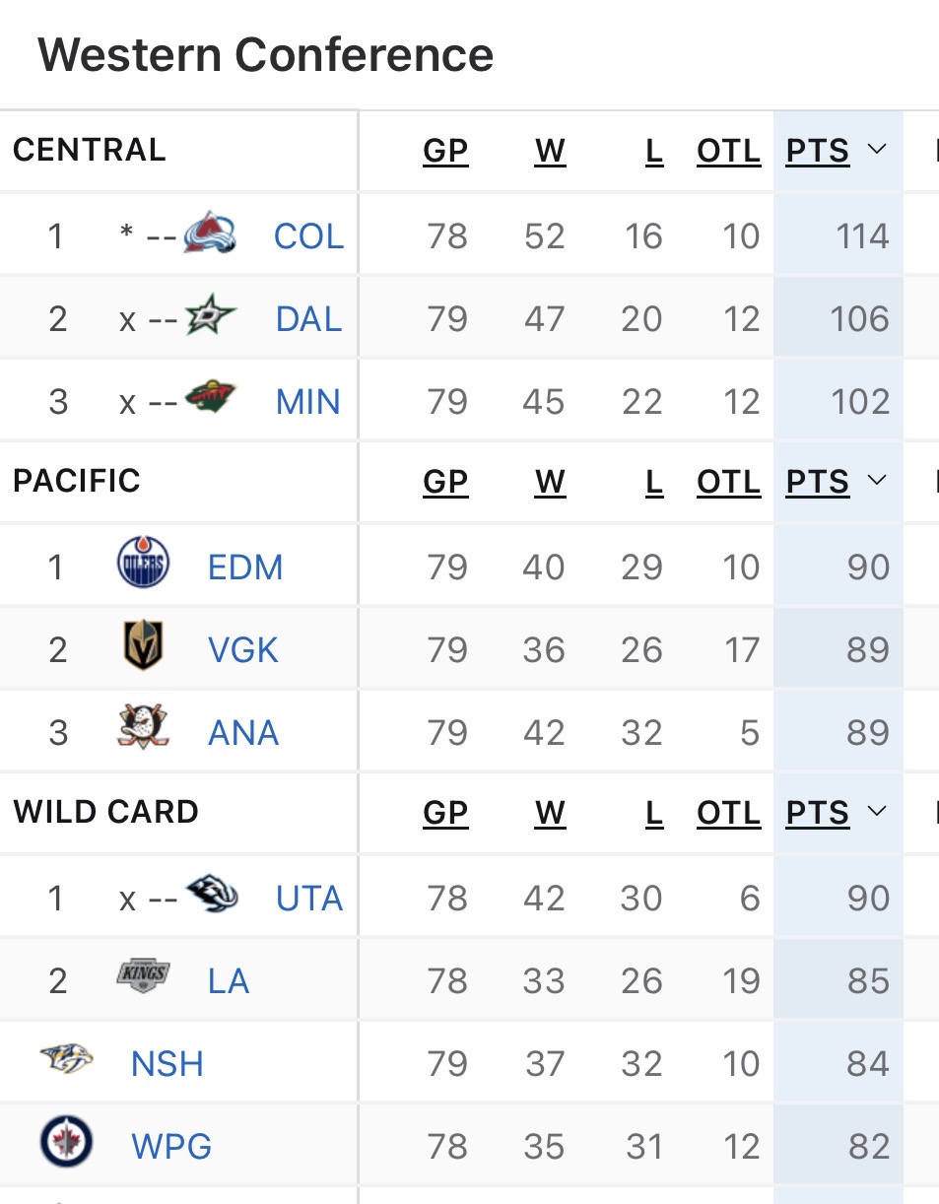The height and width of the screenshot is (1204, 939).
Task: Open the EDM team link
Action: coord(245,568)
